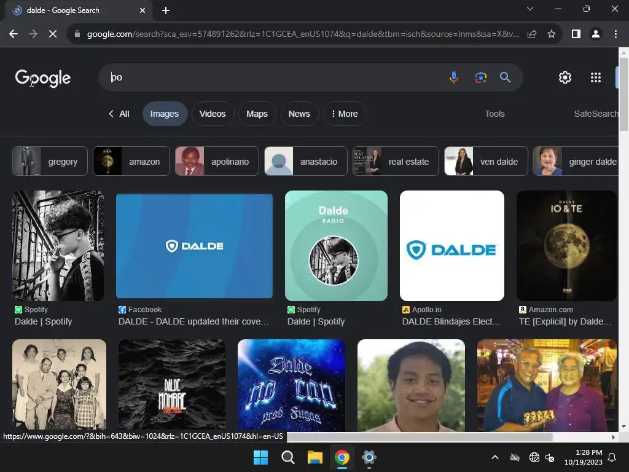Click the Chrome taskbar icon

tap(342, 457)
